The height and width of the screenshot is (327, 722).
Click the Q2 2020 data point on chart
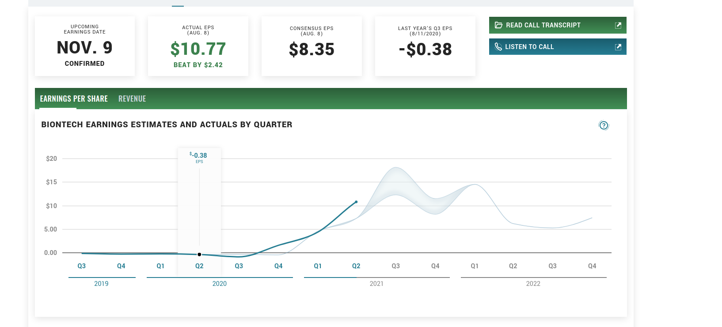(199, 255)
